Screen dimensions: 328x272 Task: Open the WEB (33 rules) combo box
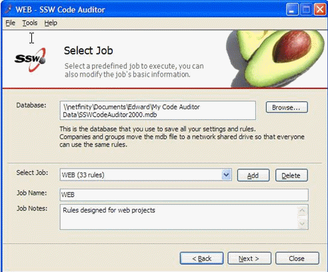(x=146, y=175)
